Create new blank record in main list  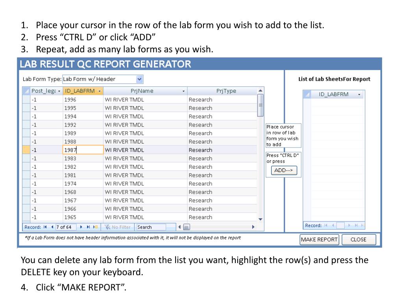click(95, 227)
